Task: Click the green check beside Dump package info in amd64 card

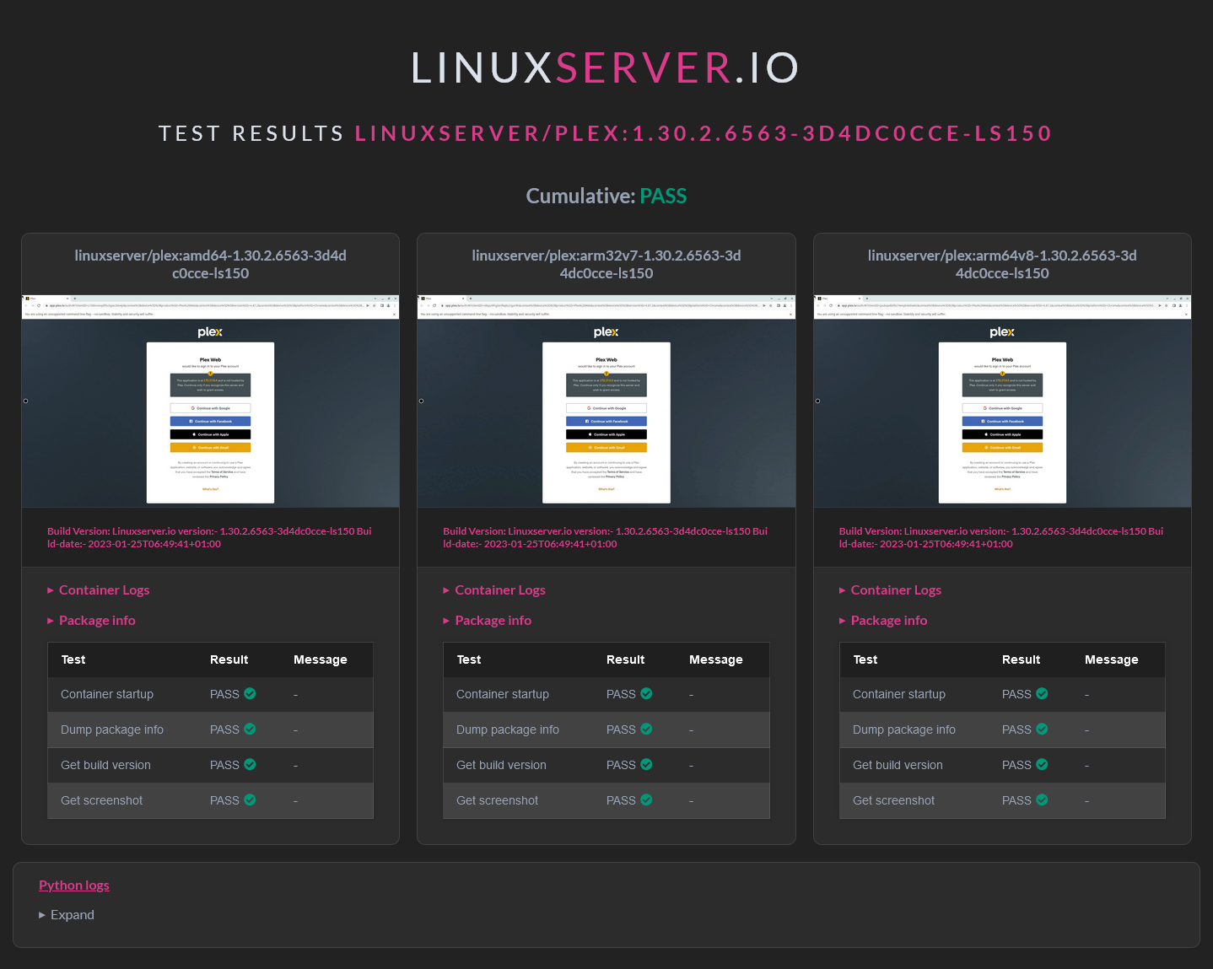Action: click(x=250, y=729)
